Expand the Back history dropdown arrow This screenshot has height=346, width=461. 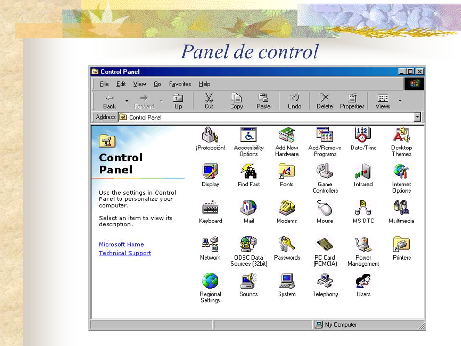click(127, 101)
